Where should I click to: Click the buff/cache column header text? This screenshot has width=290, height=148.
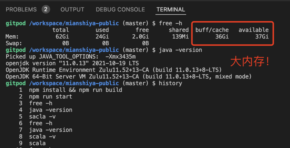pyautogui.click(x=212, y=30)
